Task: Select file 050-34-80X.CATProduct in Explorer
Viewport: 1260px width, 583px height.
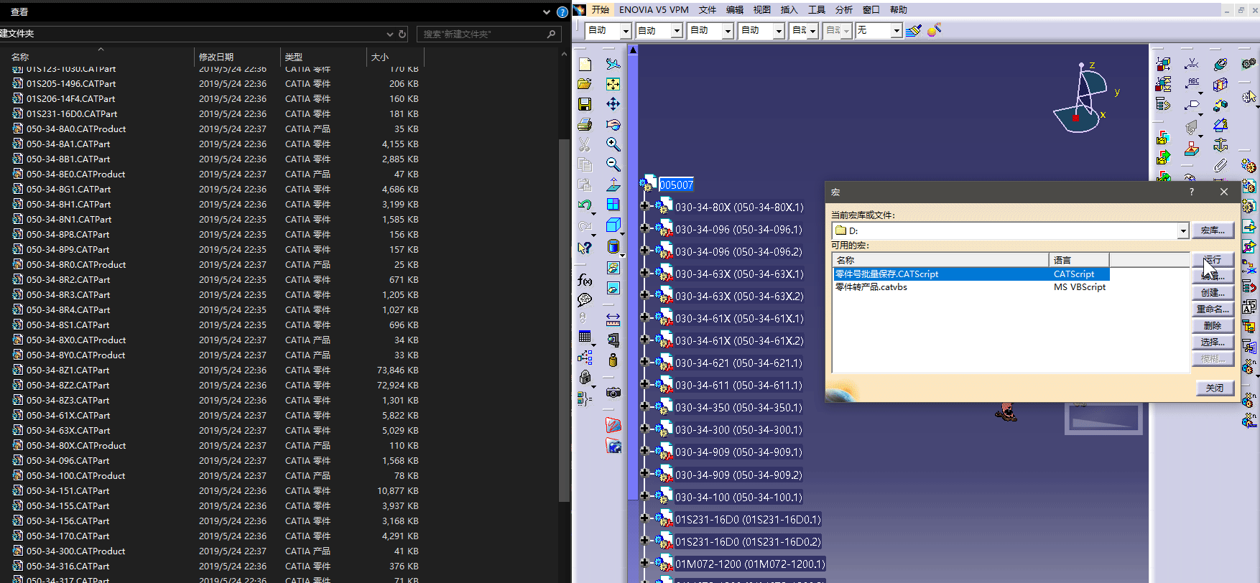Action: (x=76, y=446)
